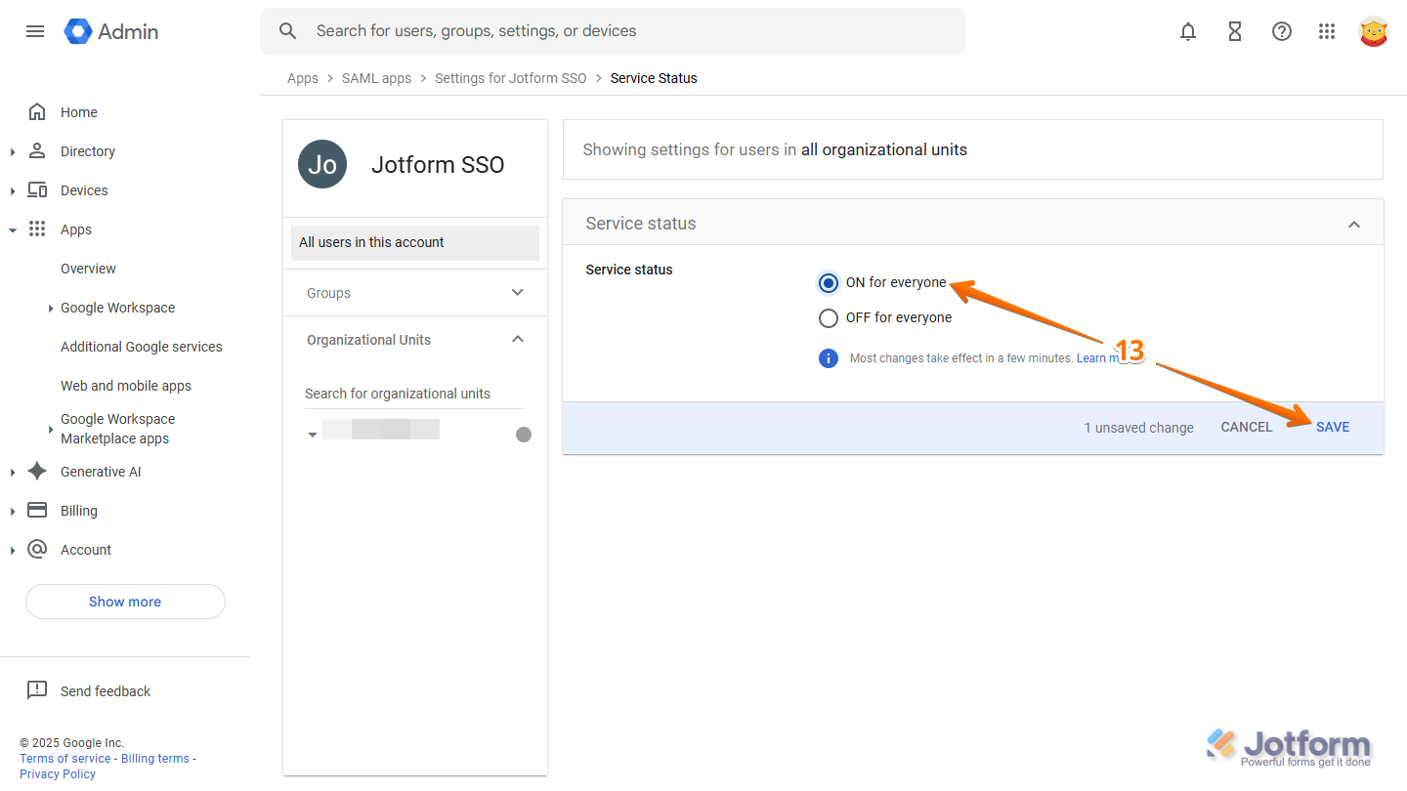
Task: Open the help question mark icon
Action: click(1282, 31)
